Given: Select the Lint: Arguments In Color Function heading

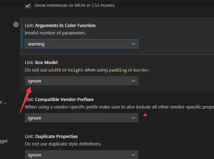Looking at the screenshot, I should point(60,26).
